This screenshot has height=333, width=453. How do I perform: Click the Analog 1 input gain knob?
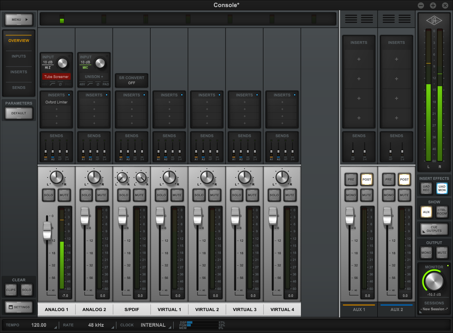[62, 63]
